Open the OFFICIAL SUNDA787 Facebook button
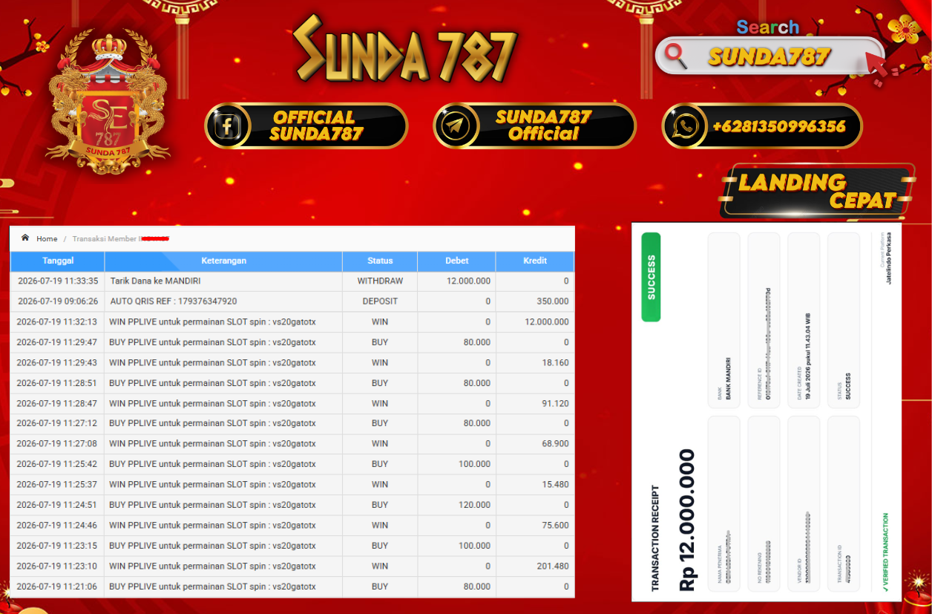The height and width of the screenshot is (614, 932). click(306, 125)
